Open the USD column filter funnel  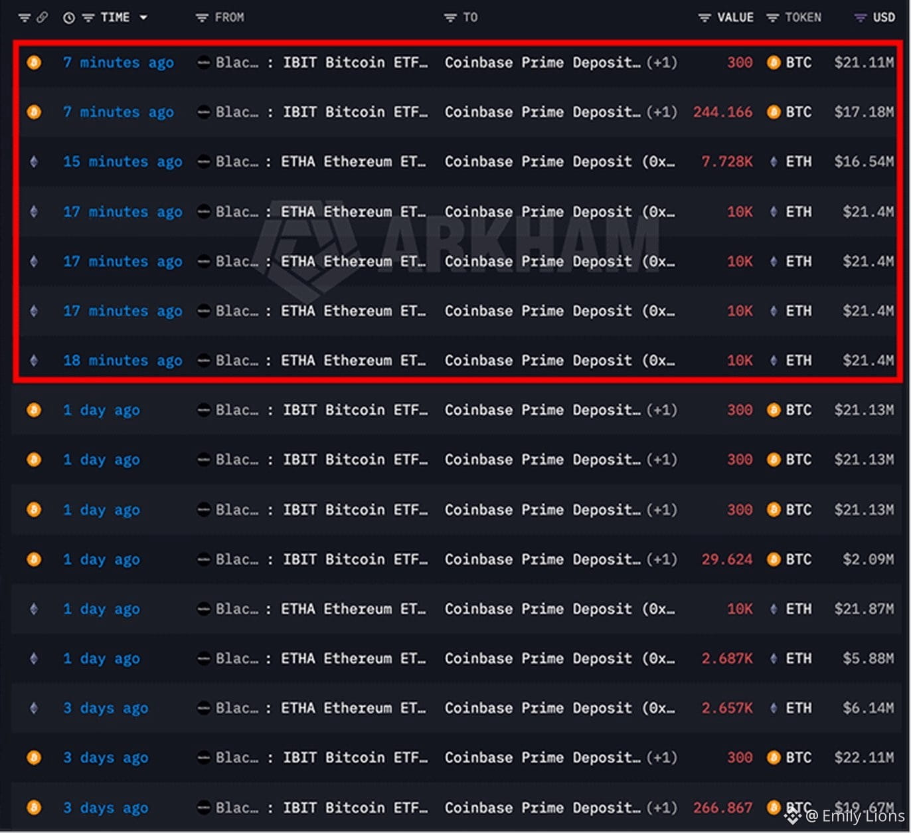pos(860,18)
